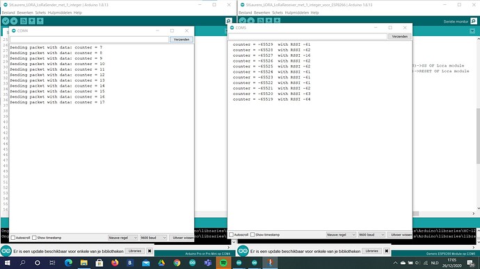Click line 'counter = -65519 with RSSI -64'
The image size is (480, 269).
click(x=271, y=99)
